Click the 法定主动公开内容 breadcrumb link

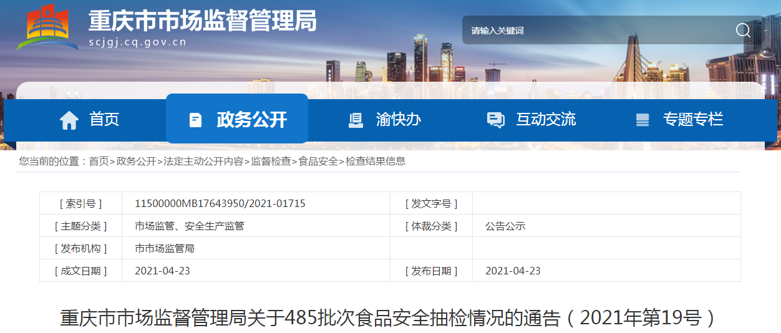click(203, 161)
